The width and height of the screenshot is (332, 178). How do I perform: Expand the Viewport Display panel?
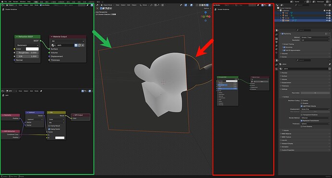pos(287,143)
